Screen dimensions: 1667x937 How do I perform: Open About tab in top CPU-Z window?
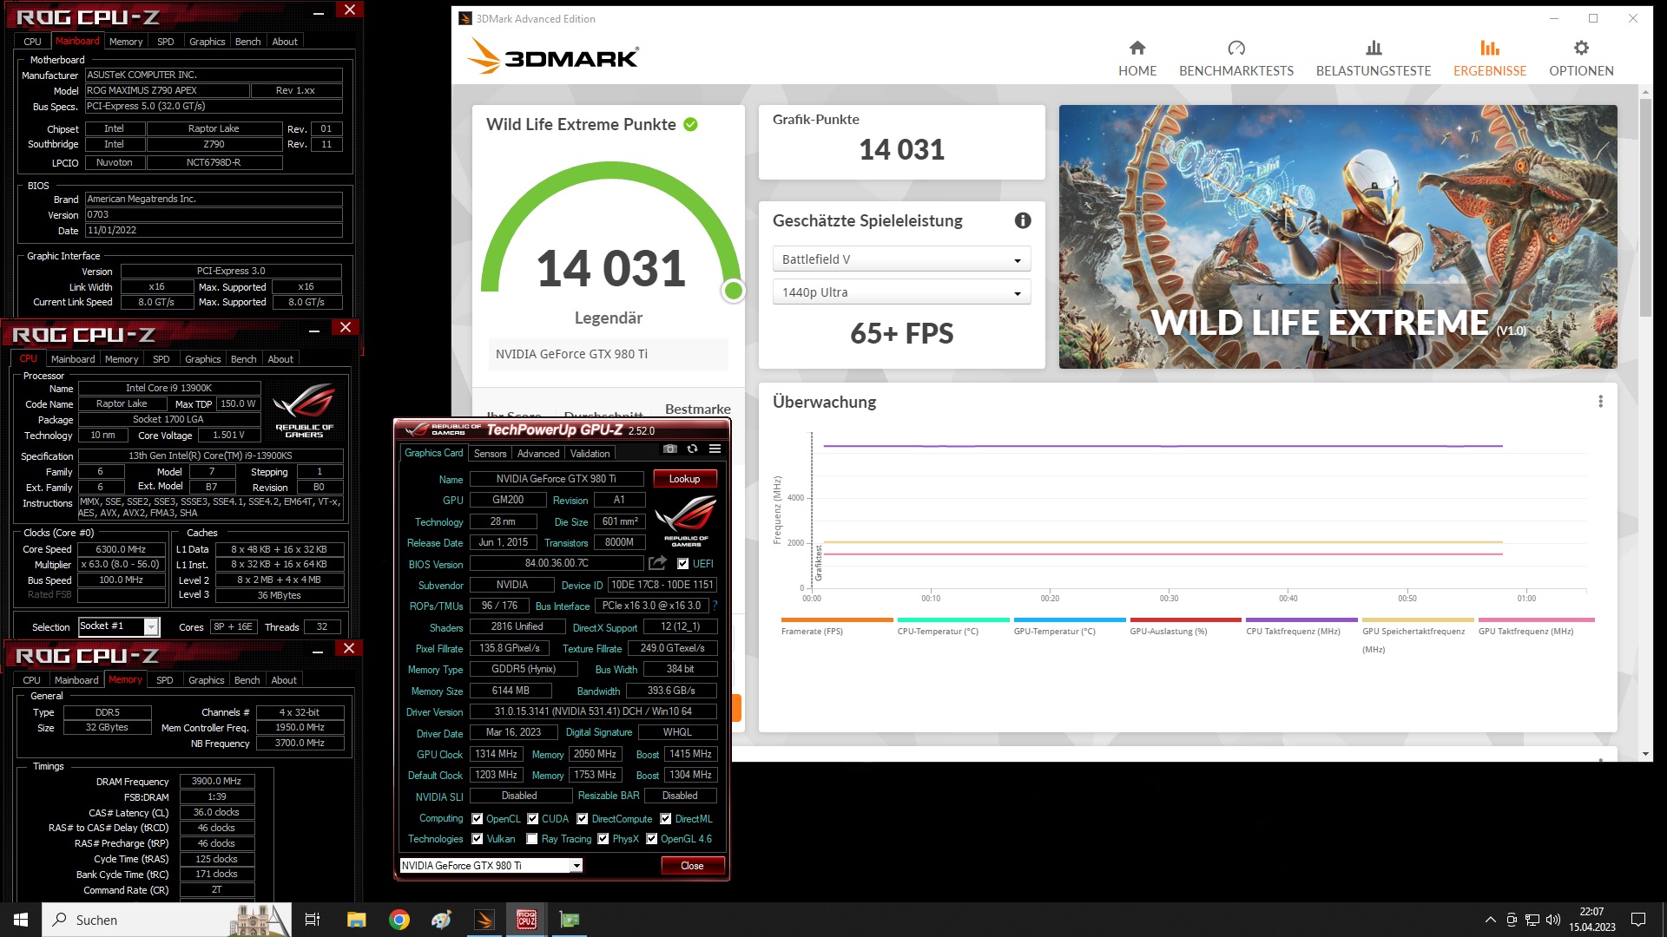point(285,42)
